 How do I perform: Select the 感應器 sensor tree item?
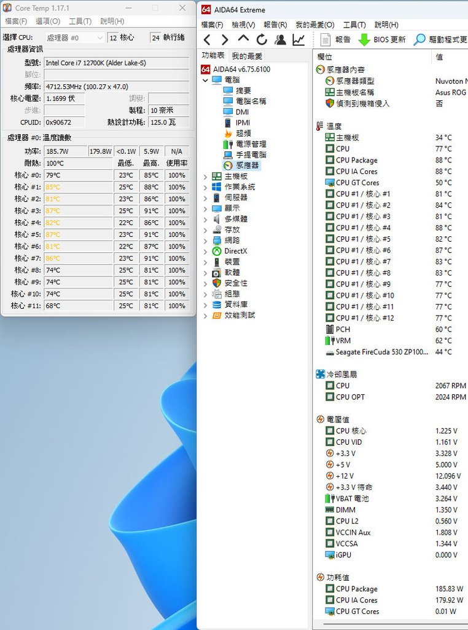click(x=241, y=165)
